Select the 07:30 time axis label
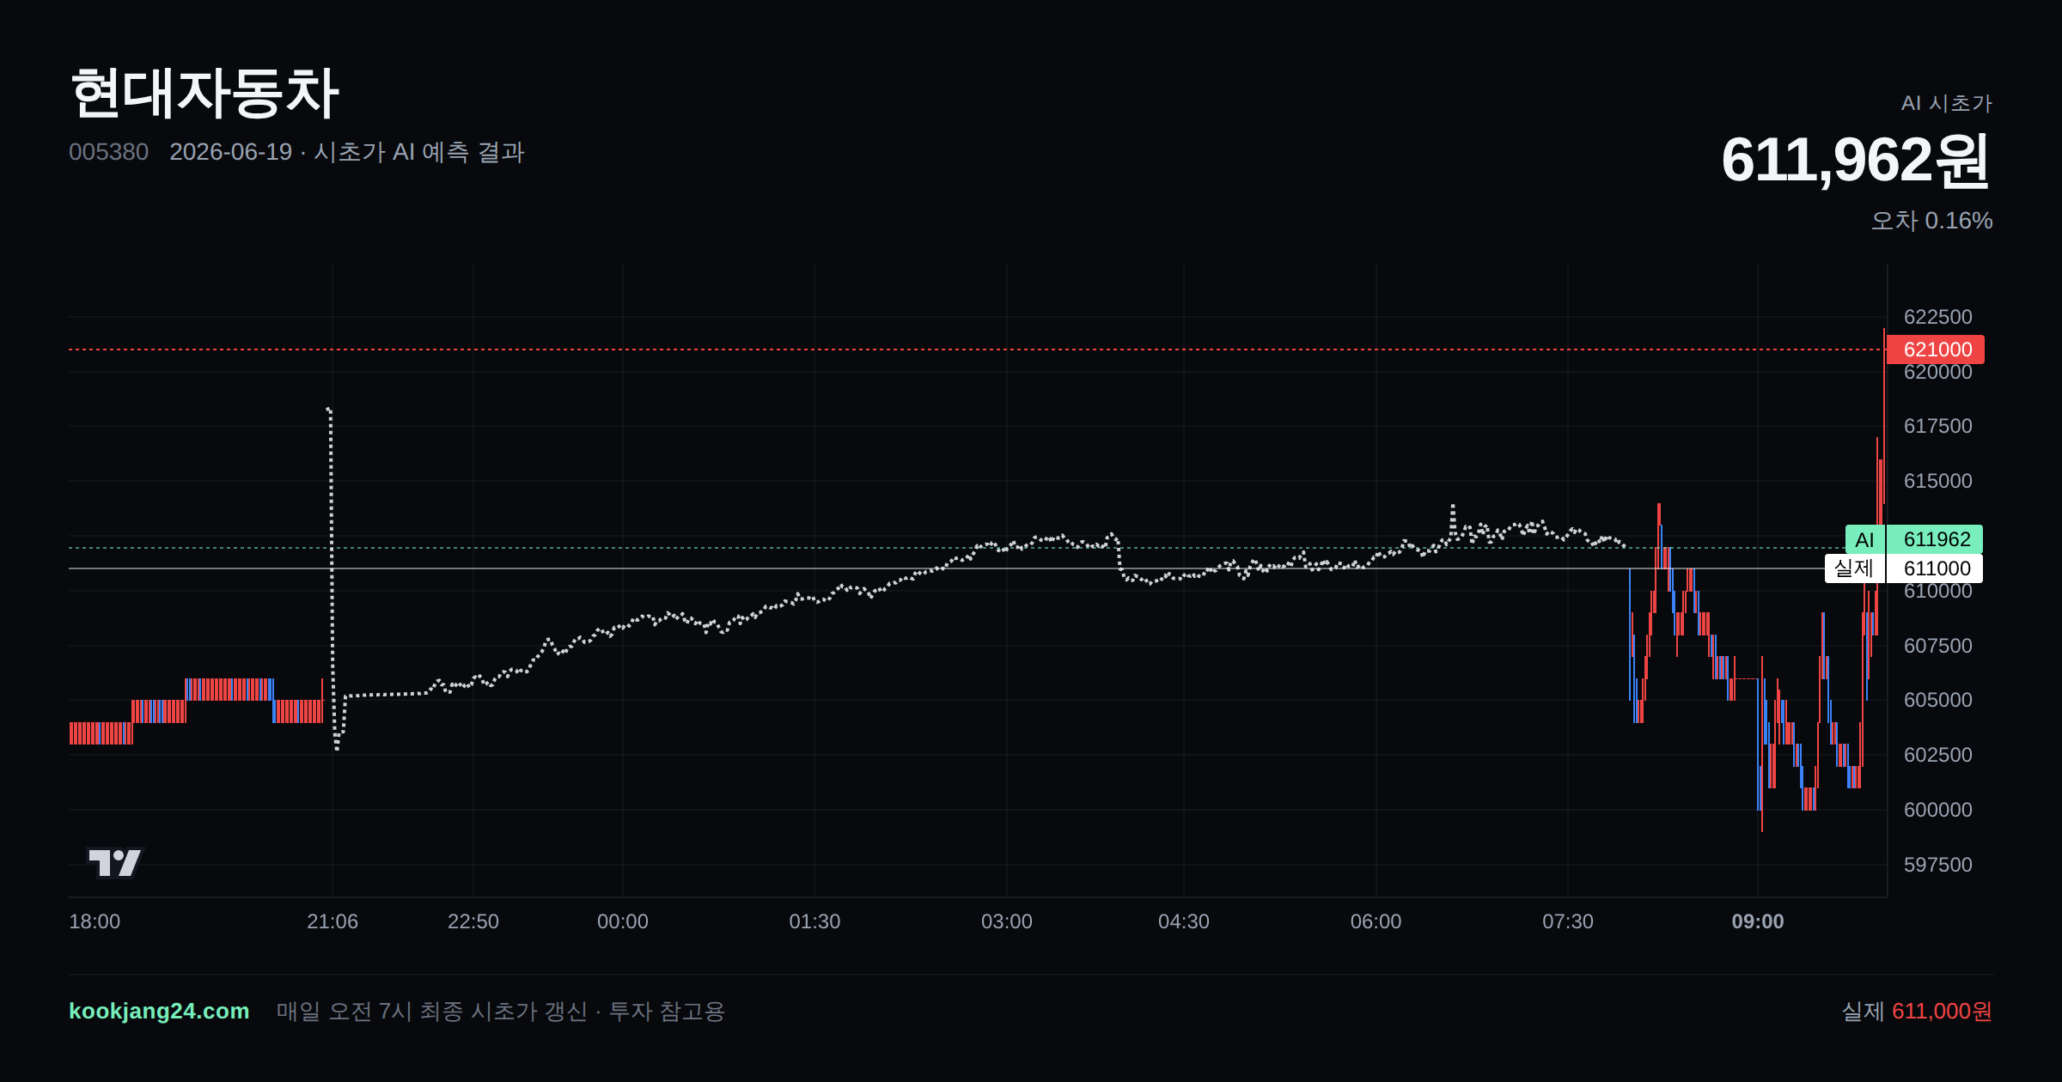Image resolution: width=2062 pixels, height=1082 pixels. [1568, 921]
